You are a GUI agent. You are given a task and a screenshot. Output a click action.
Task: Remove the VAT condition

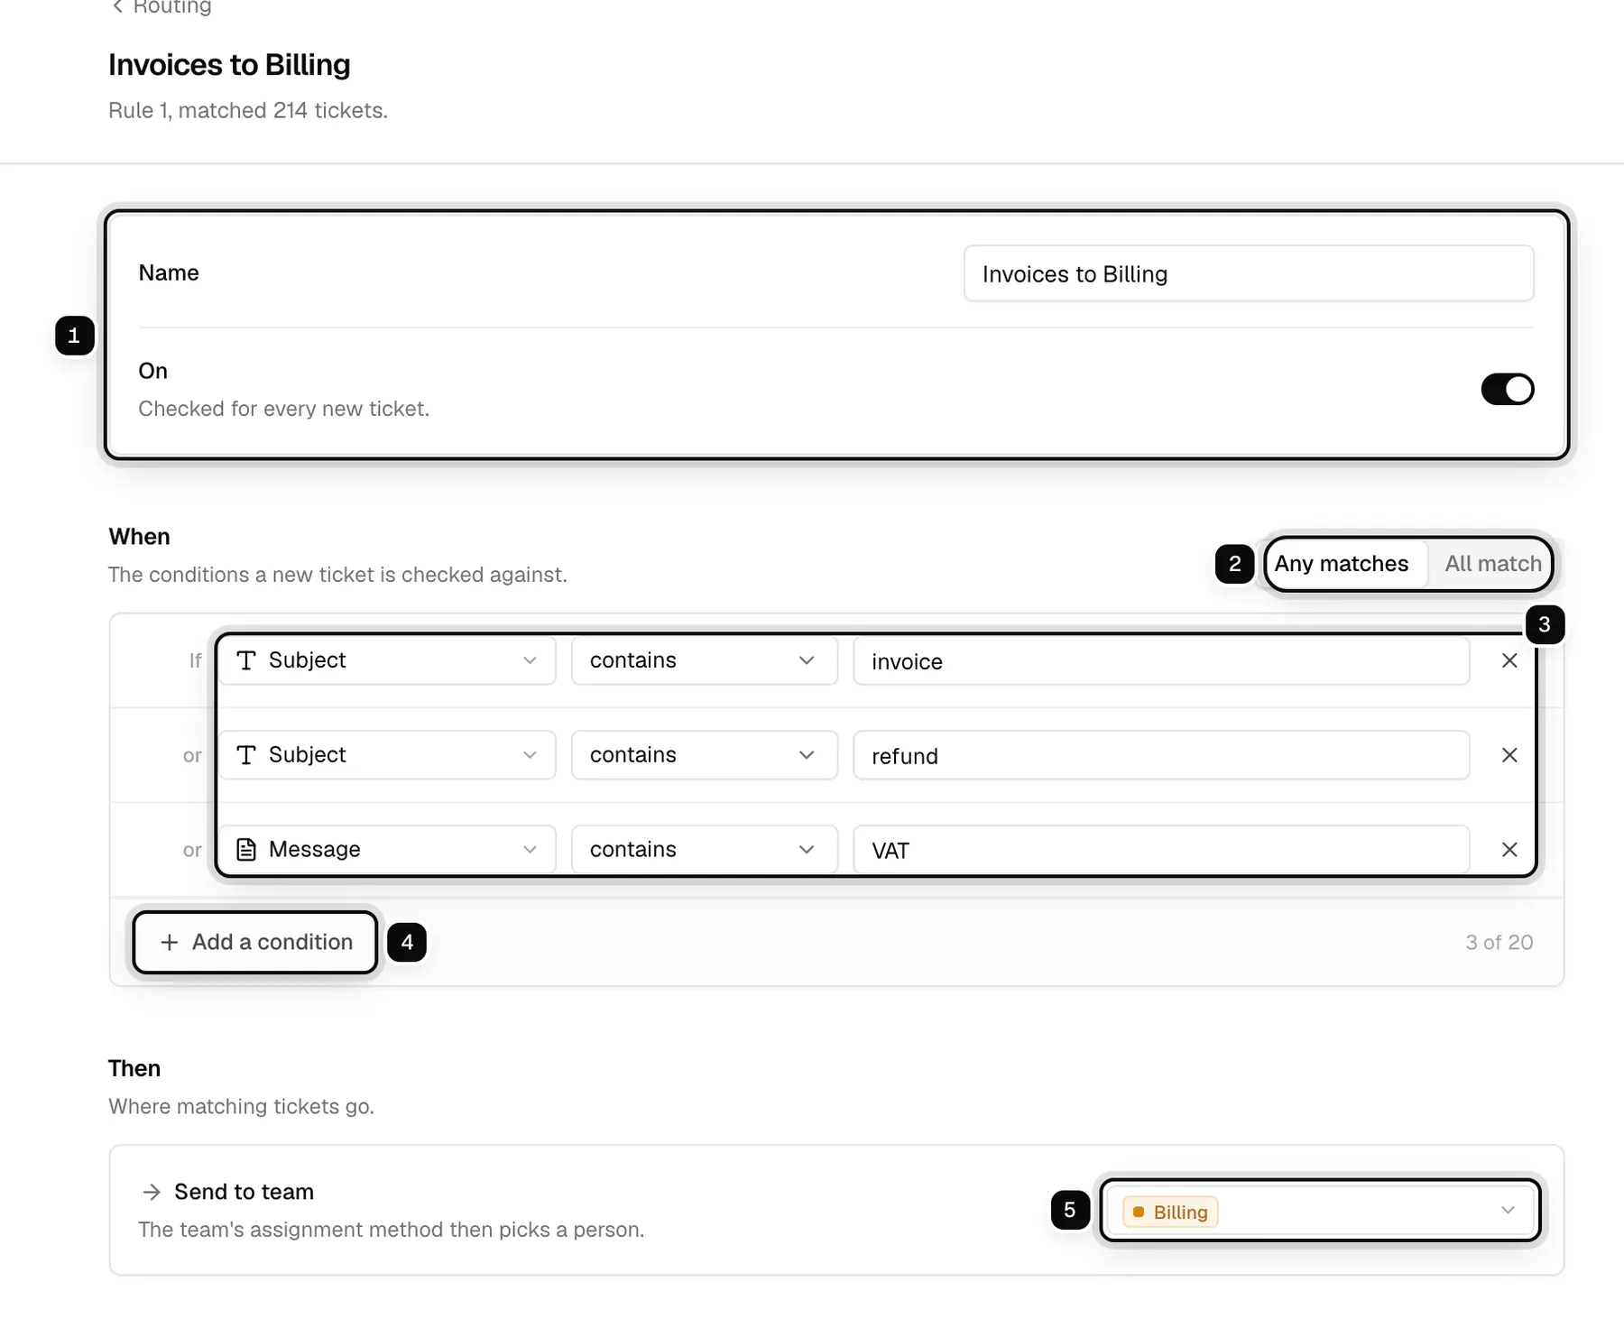(1509, 850)
